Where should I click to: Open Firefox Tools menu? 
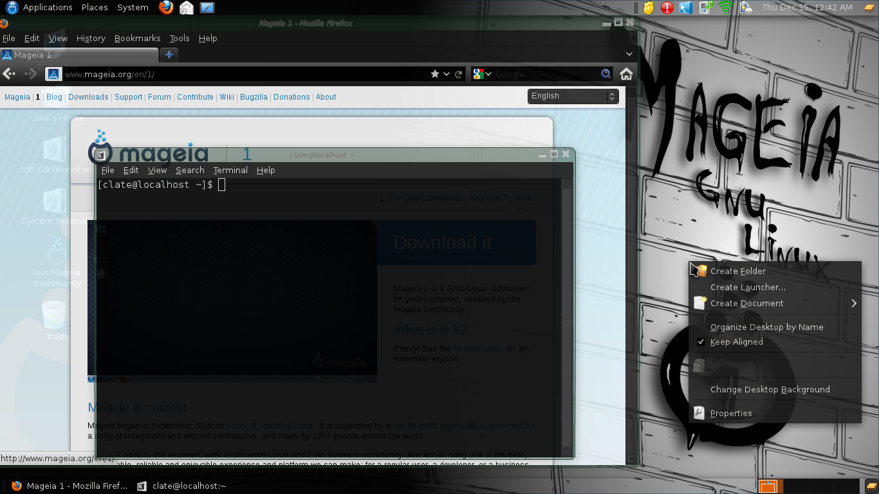click(x=180, y=39)
